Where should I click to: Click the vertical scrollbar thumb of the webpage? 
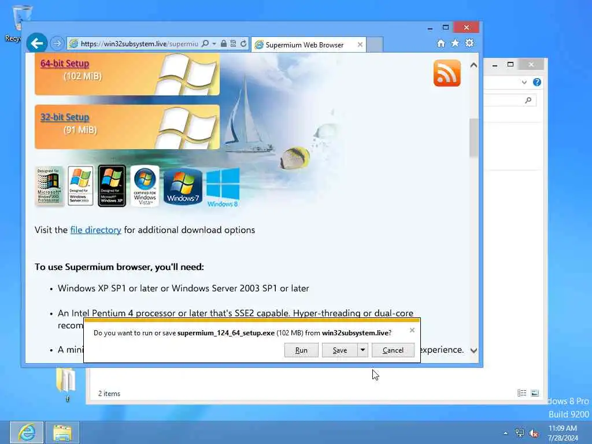pos(473,138)
